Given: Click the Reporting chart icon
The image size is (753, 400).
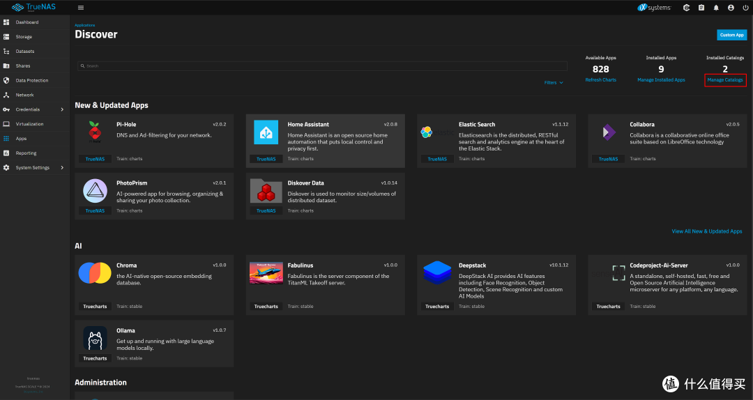Looking at the screenshot, I should [x=6, y=153].
